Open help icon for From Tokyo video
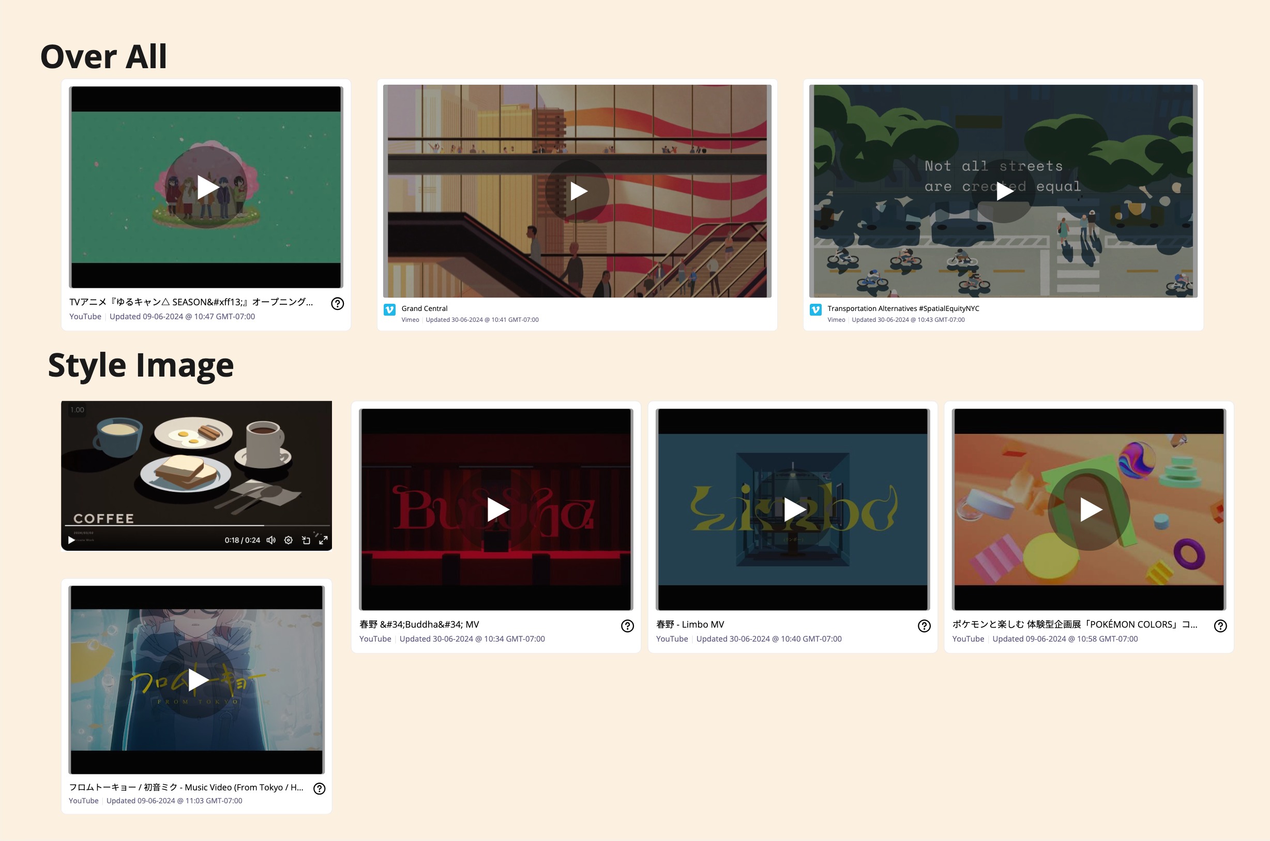The image size is (1270, 841). coord(320,788)
